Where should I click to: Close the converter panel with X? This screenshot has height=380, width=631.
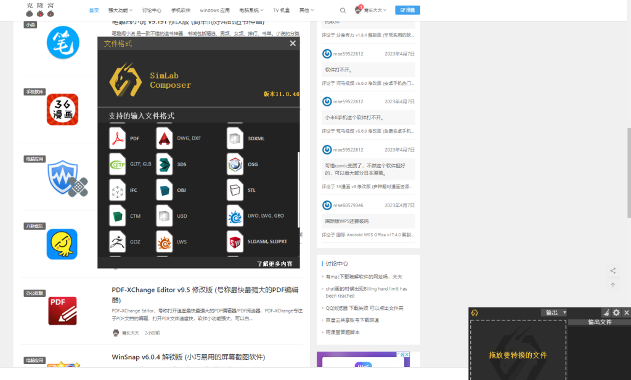point(626,312)
